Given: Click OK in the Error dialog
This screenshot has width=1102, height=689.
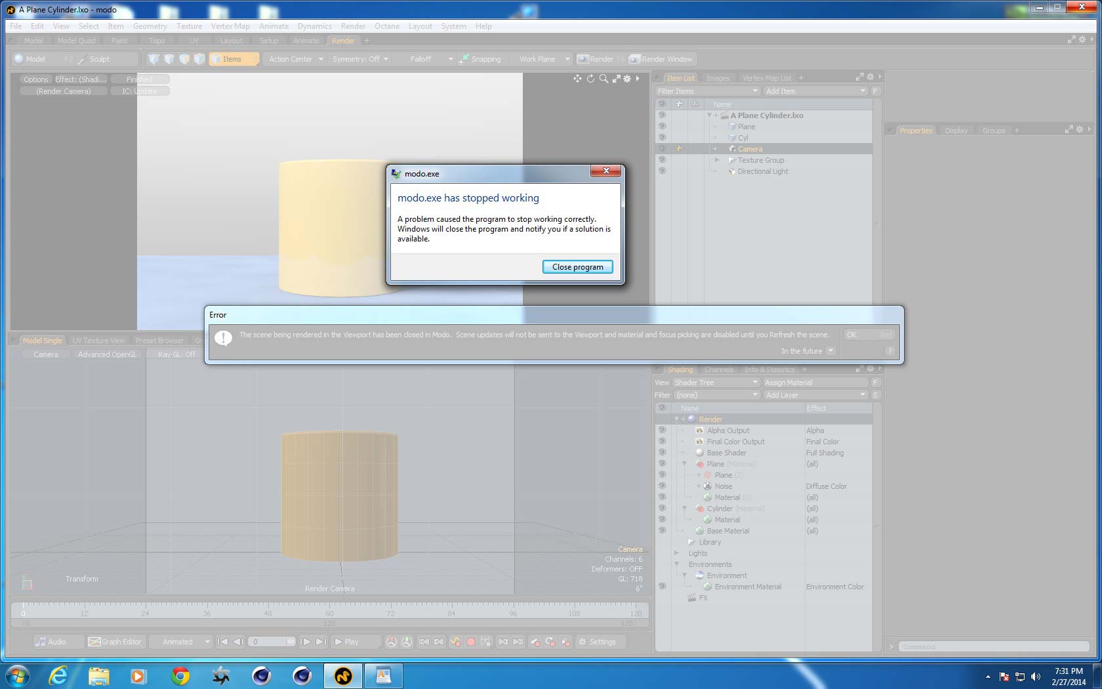Looking at the screenshot, I should pyautogui.click(x=869, y=335).
